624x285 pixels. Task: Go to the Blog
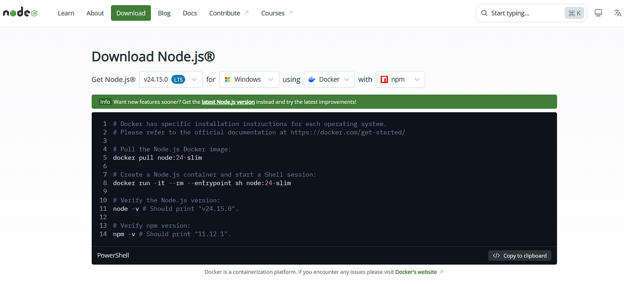point(164,13)
